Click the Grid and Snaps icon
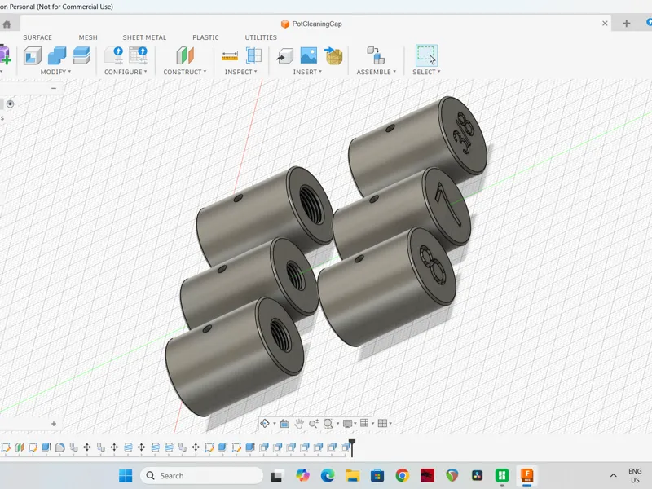 point(364,423)
